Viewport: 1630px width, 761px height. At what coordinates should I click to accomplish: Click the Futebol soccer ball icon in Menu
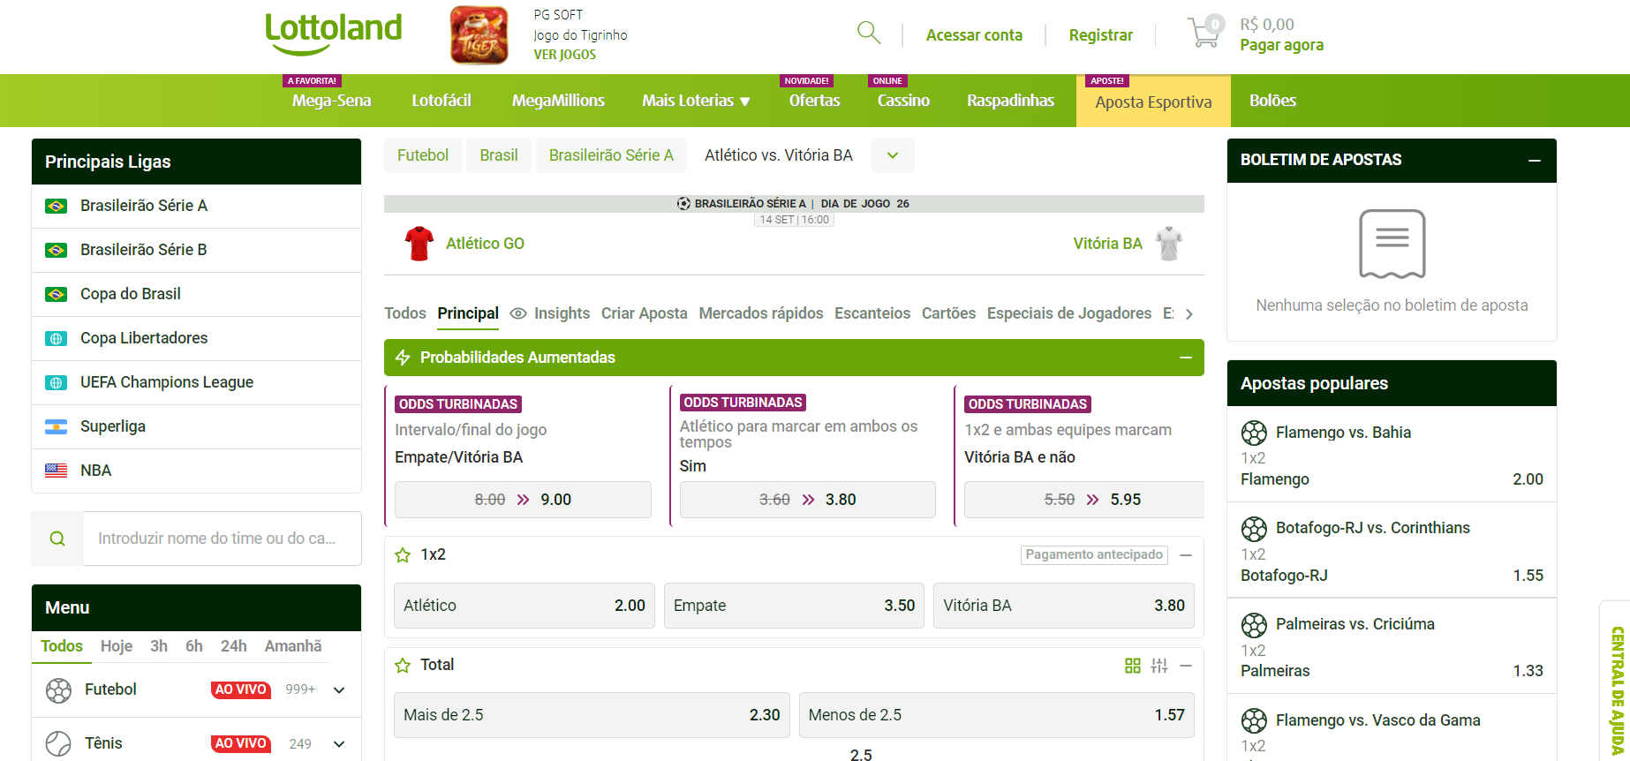(x=58, y=689)
